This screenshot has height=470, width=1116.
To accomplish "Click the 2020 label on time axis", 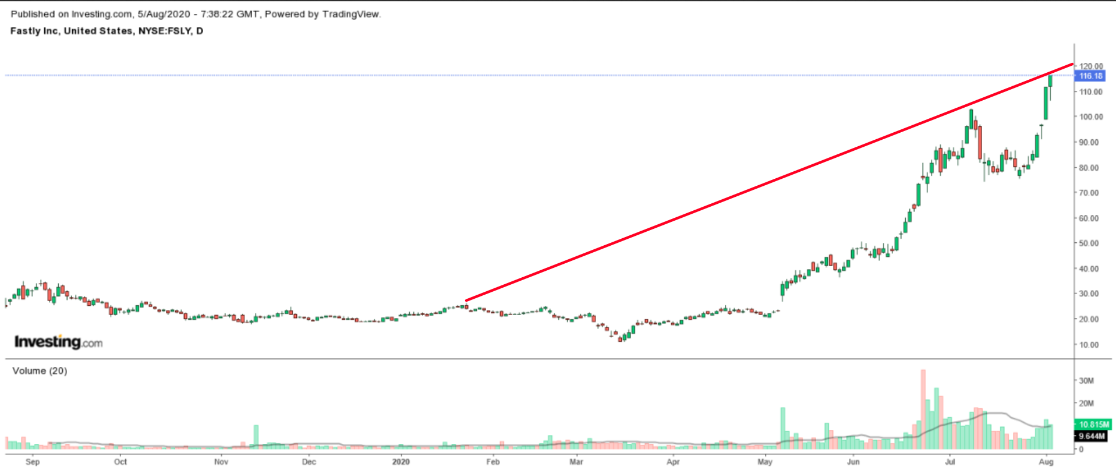I will click(x=401, y=462).
